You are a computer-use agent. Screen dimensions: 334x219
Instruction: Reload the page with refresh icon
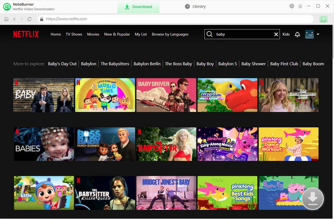29,19
